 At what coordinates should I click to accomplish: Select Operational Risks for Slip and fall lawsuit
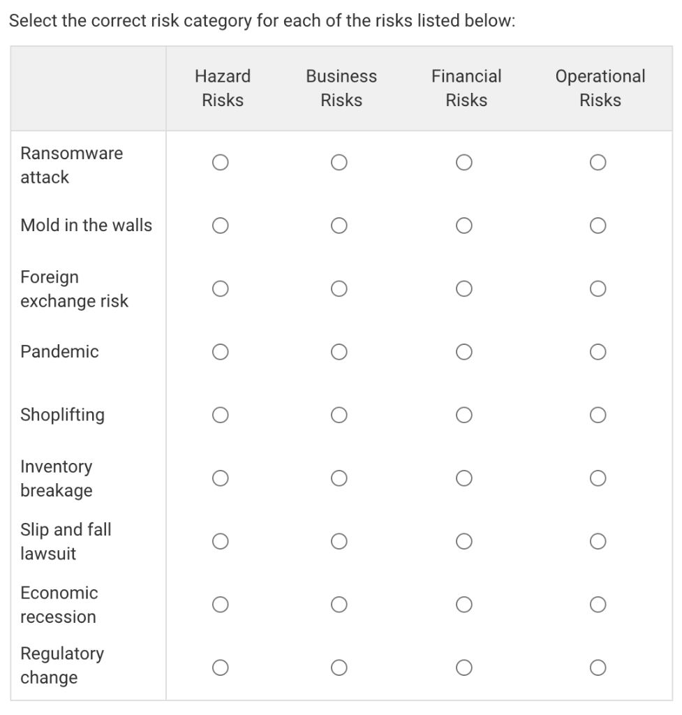(597, 540)
